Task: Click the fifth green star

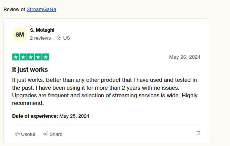Action: tap(46, 57)
